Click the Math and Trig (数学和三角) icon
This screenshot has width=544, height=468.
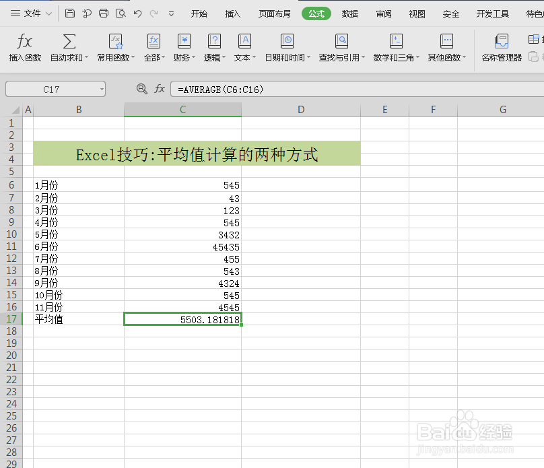click(x=395, y=46)
